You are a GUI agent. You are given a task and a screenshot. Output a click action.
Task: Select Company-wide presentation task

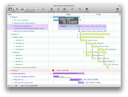pyautogui.click(x=25, y=68)
